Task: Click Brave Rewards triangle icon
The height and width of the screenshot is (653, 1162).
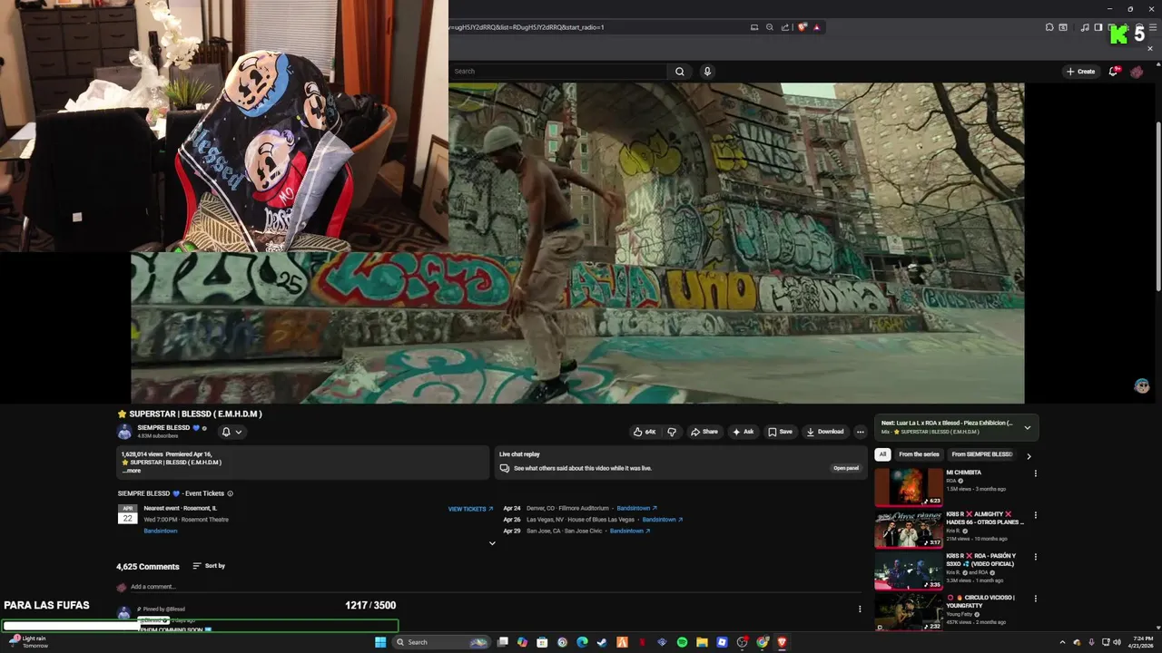Action: pyautogui.click(x=816, y=27)
